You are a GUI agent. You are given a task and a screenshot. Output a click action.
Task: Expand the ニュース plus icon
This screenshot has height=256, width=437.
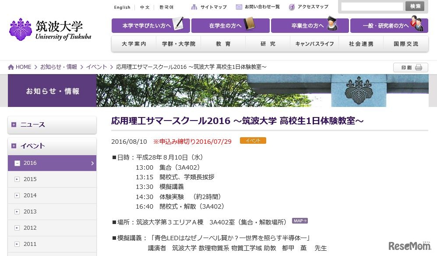[14, 124]
